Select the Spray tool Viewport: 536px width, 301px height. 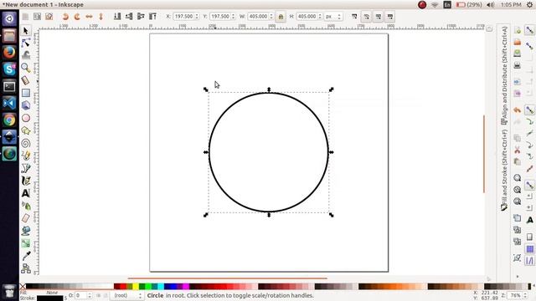26,206
